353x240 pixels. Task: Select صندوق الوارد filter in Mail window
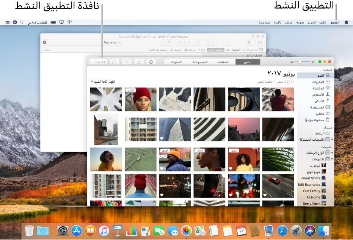coord(216,50)
